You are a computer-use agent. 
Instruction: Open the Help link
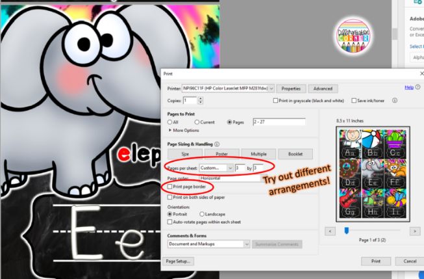click(409, 87)
